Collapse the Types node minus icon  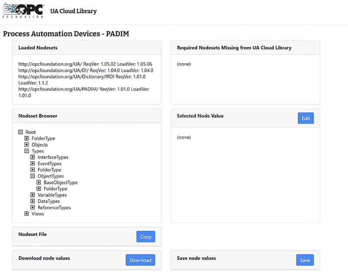coord(27,151)
